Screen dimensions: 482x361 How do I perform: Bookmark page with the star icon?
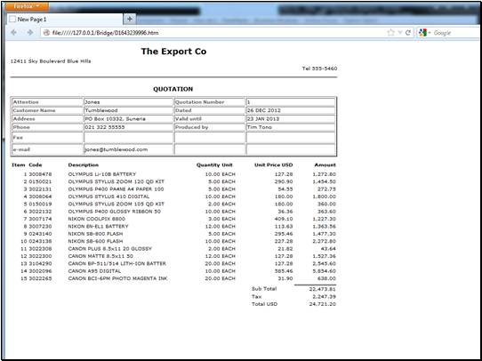(390, 33)
